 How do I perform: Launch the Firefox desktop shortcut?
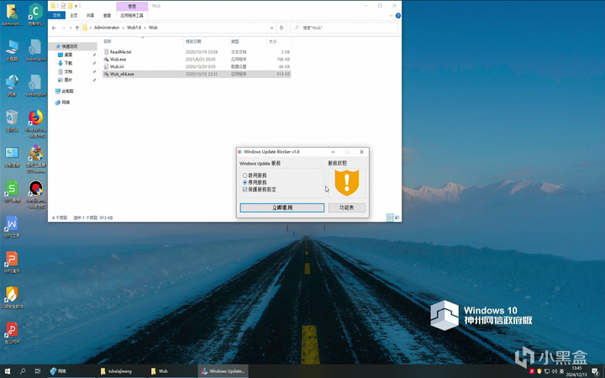[x=35, y=123]
